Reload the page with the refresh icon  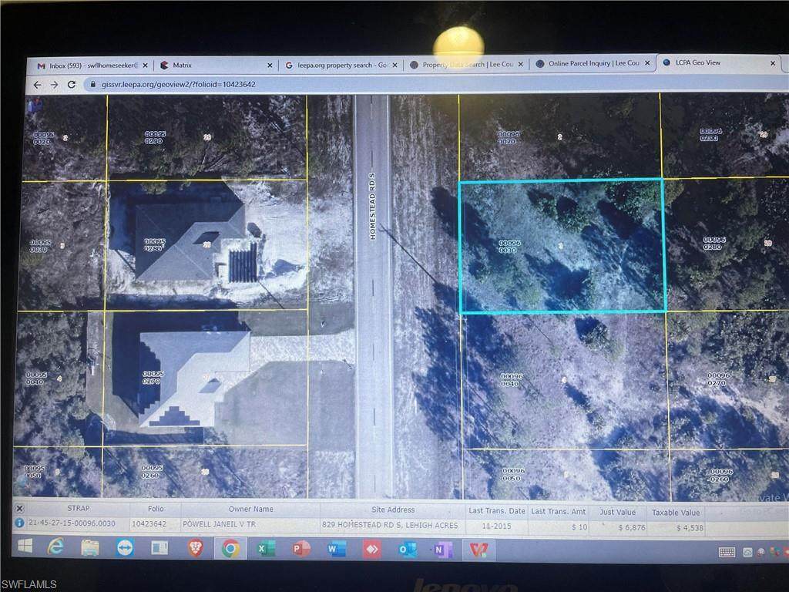[71, 84]
